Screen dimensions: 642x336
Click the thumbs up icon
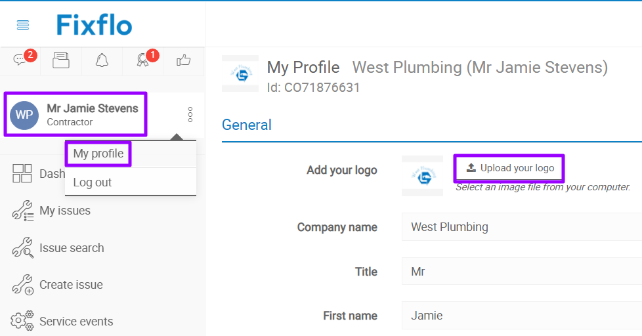tap(183, 61)
